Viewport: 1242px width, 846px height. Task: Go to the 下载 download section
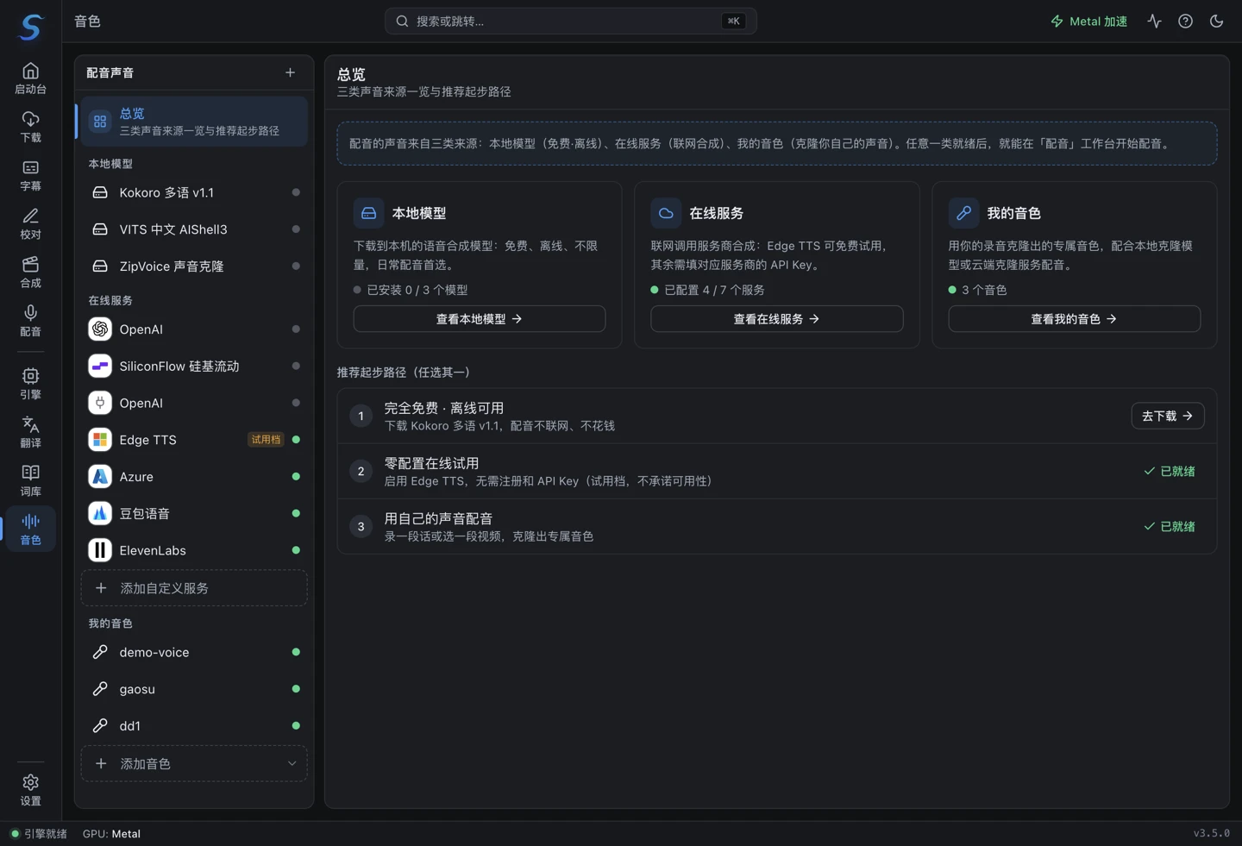click(30, 127)
